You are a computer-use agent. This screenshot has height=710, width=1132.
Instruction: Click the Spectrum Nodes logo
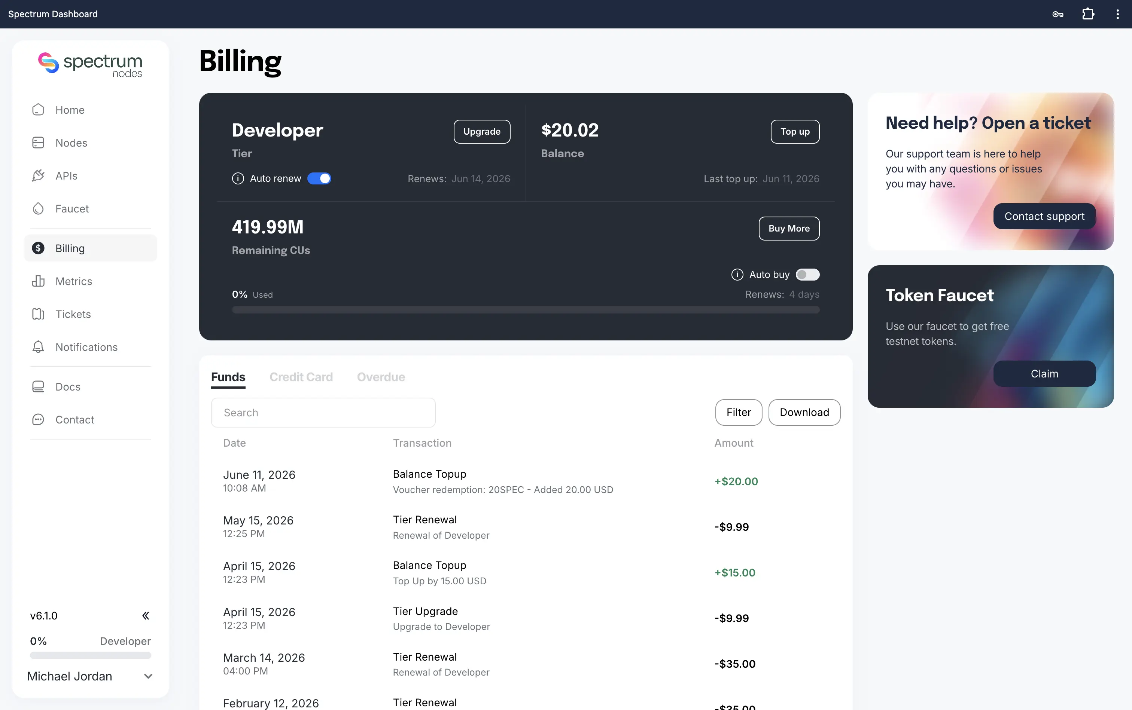click(x=90, y=65)
